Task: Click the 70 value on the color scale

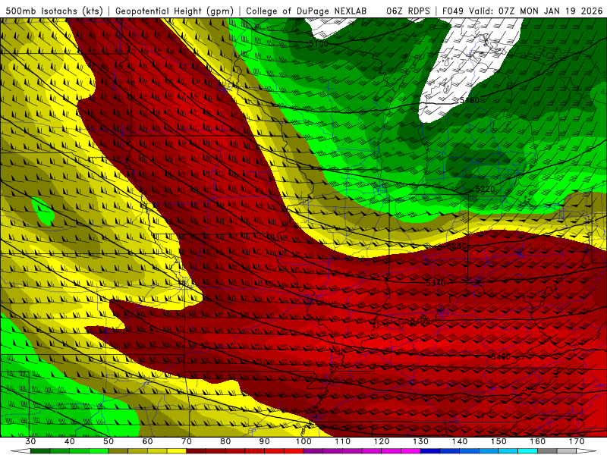Action: [187, 441]
